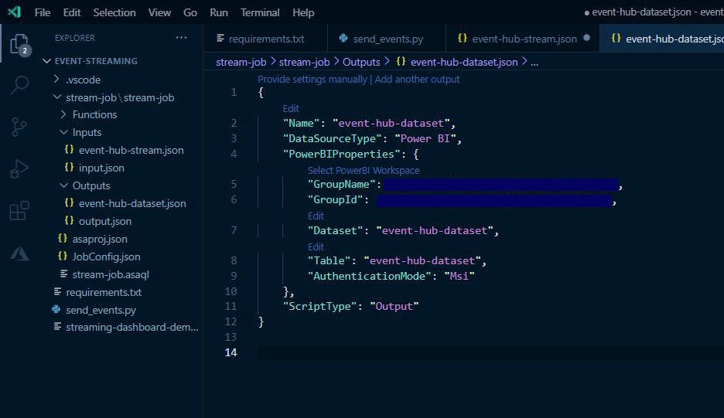
Task: Click the Select PowerBI Workspace link
Action: pos(364,170)
